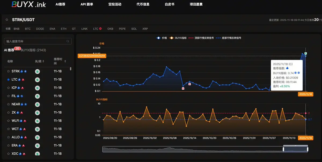Click ZK green S sell badge
Screen dimensions: 322x162
pyautogui.click(x=38, y=112)
